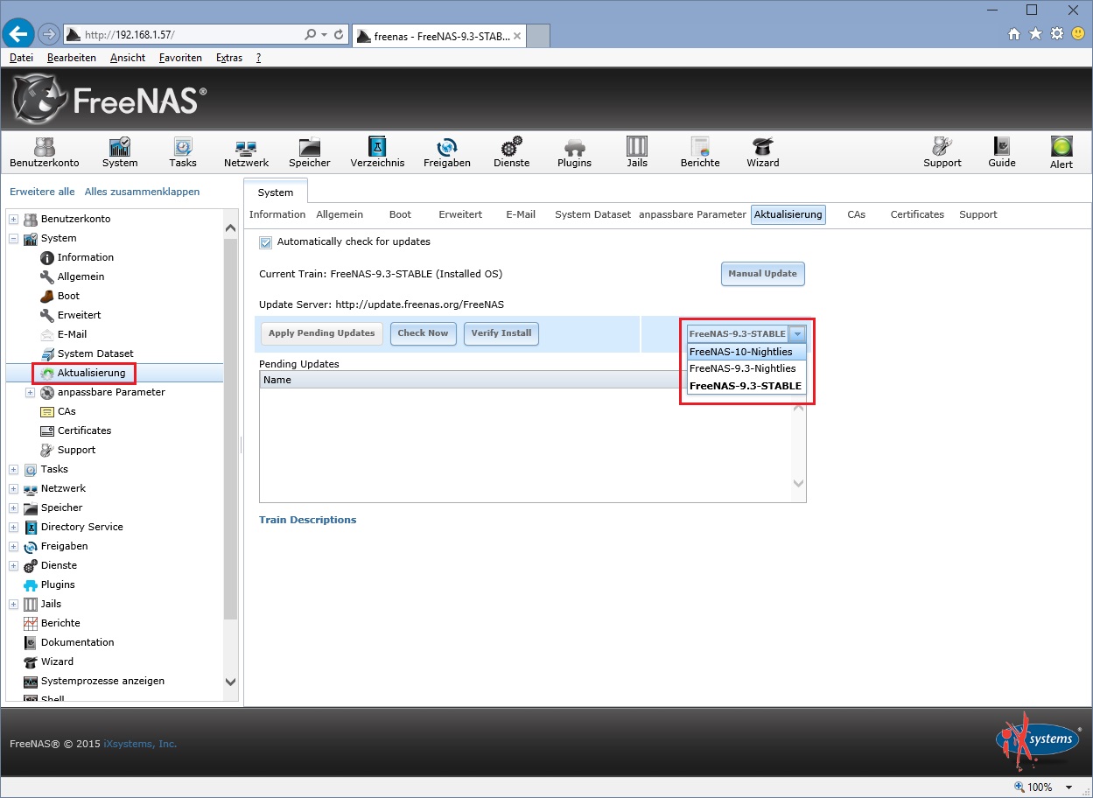
Task: Select Aktualisierung in sidebar tree
Action: [x=91, y=373]
